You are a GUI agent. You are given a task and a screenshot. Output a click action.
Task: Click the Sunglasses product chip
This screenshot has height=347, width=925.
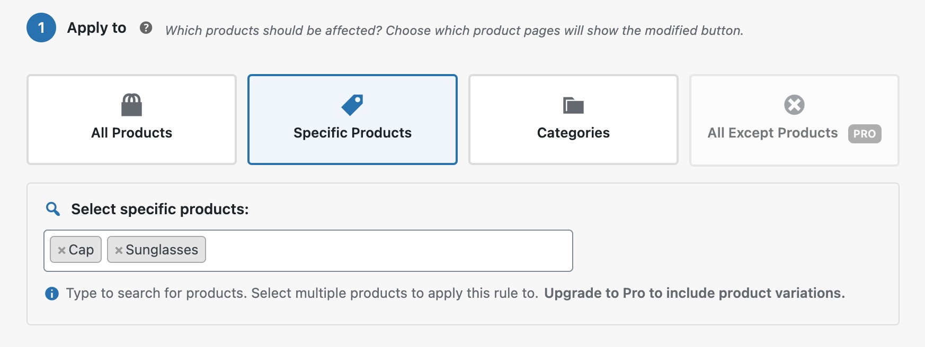162,249
